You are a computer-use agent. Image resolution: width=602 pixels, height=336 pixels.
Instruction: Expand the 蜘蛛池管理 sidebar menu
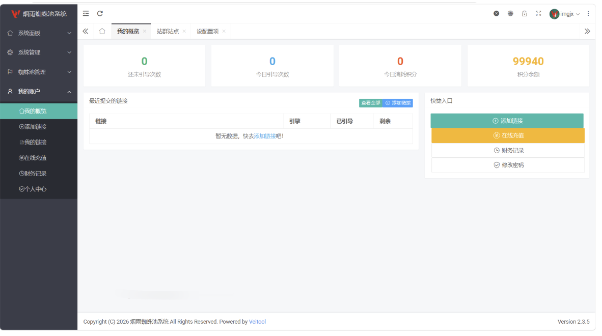coord(39,72)
